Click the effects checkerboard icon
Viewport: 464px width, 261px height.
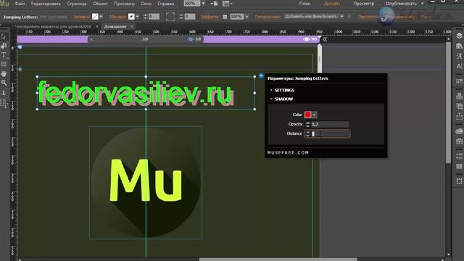tap(225, 17)
